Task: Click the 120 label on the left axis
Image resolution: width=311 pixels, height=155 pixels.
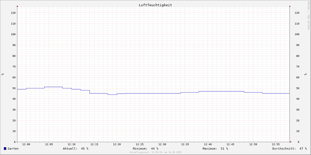Action: tap(13, 13)
